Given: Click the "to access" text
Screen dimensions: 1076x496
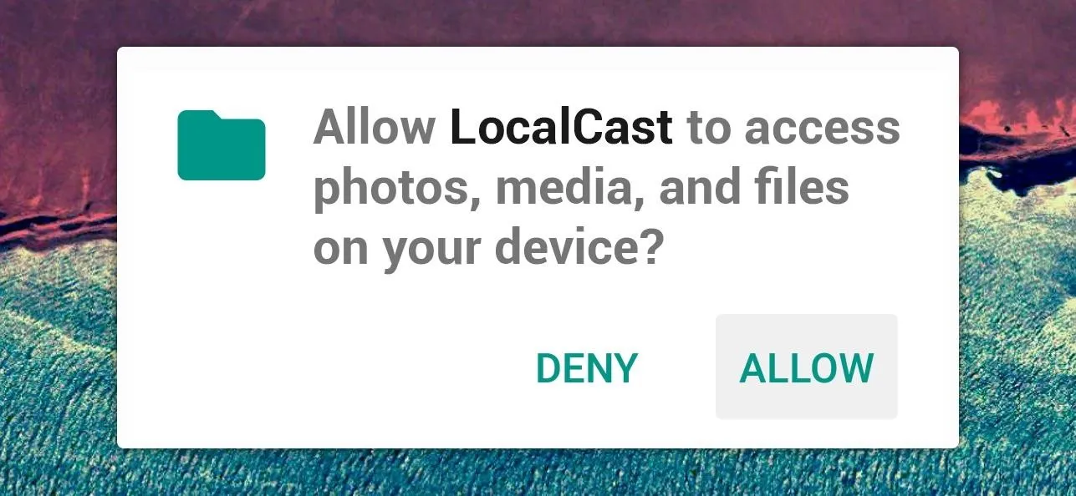Looking at the screenshot, I should coord(793,128).
